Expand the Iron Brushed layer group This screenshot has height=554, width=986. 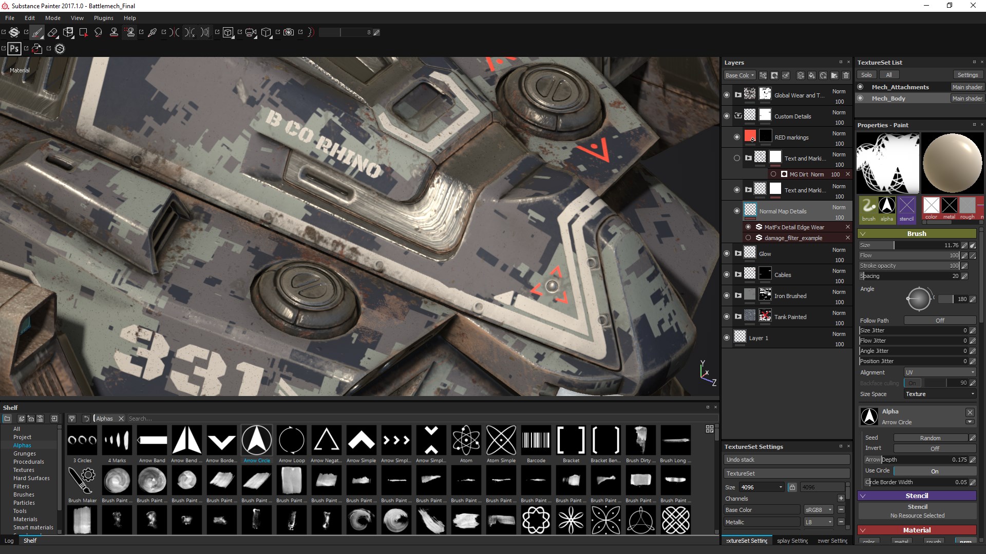click(738, 295)
